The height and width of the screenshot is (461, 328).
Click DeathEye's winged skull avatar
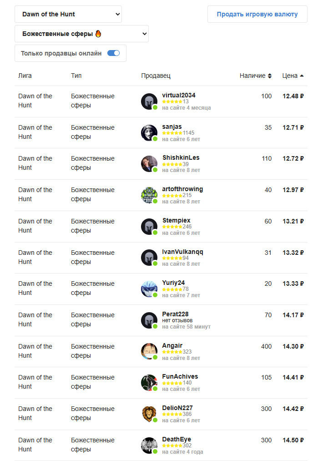pos(149,446)
